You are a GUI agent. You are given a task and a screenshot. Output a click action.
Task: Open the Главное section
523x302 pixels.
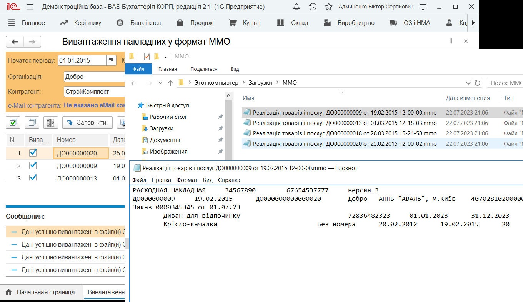[x=27, y=23]
